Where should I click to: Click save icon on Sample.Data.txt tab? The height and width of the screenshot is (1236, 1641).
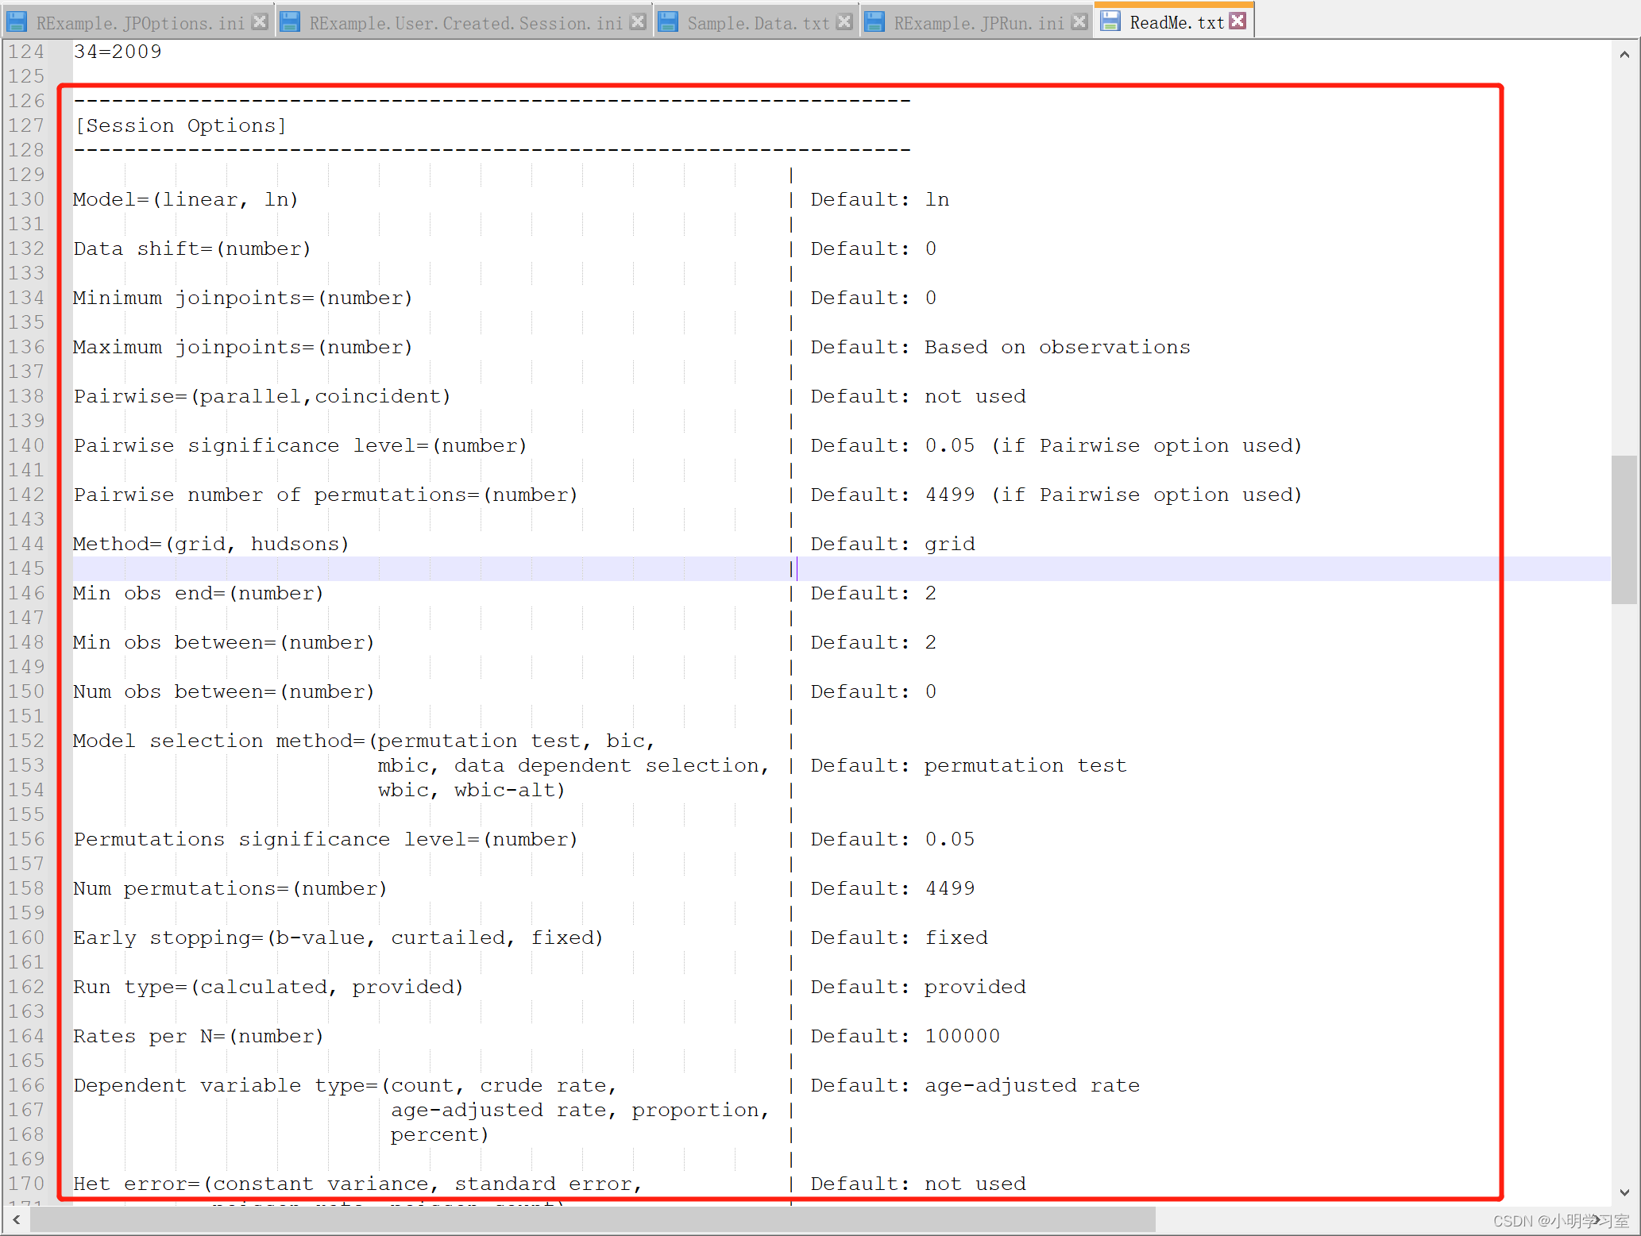click(x=669, y=22)
